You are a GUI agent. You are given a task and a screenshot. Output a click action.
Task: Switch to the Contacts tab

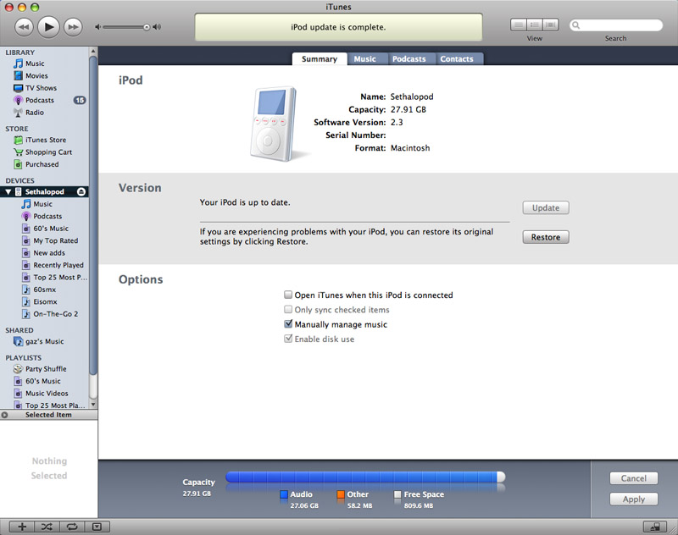[x=457, y=58]
